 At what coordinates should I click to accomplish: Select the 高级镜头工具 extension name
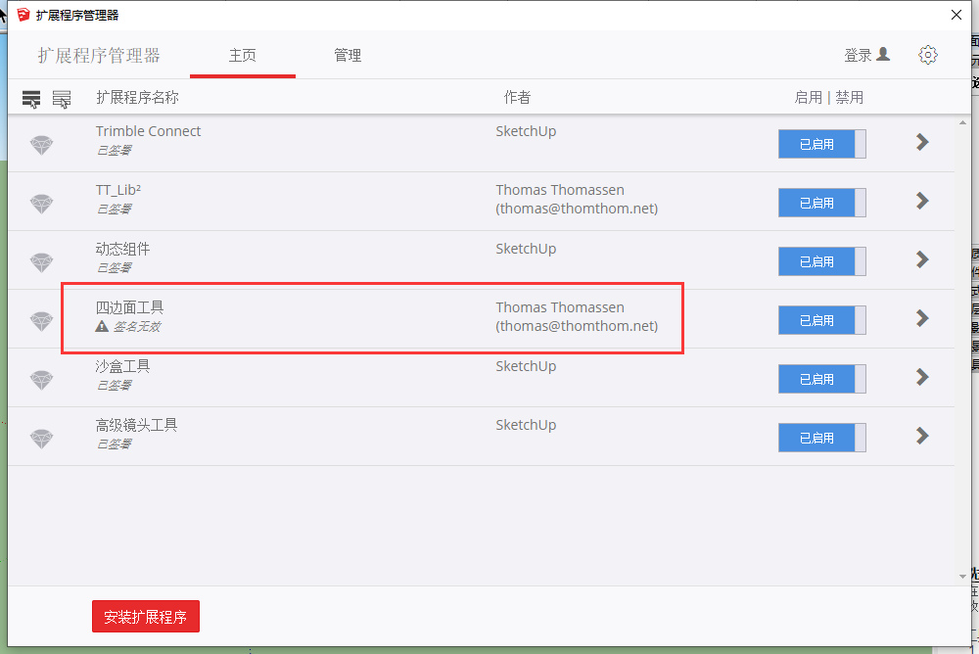[x=136, y=425]
